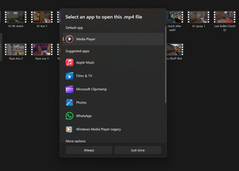The image size is (239, 171).
Task: Open the Raze Ace 2 video thumbnail
Action: [16, 50]
